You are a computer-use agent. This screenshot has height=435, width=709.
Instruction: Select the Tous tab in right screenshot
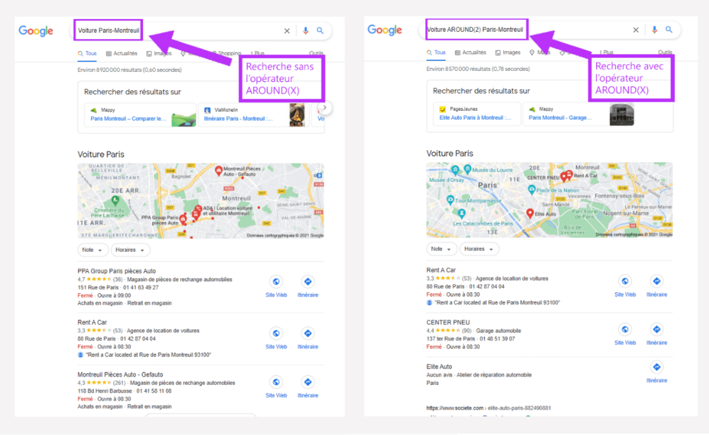click(x=436, y=52)
